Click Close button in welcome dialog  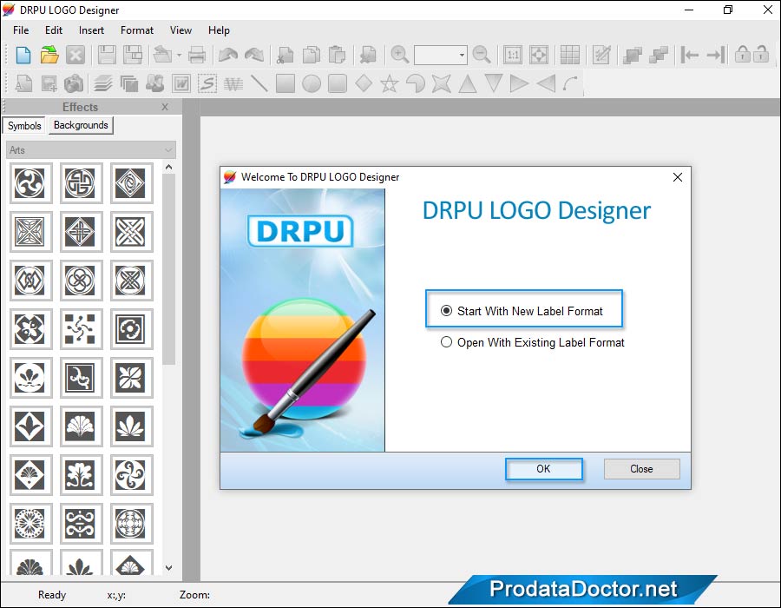pyautogui.click(x=641, y=469)
